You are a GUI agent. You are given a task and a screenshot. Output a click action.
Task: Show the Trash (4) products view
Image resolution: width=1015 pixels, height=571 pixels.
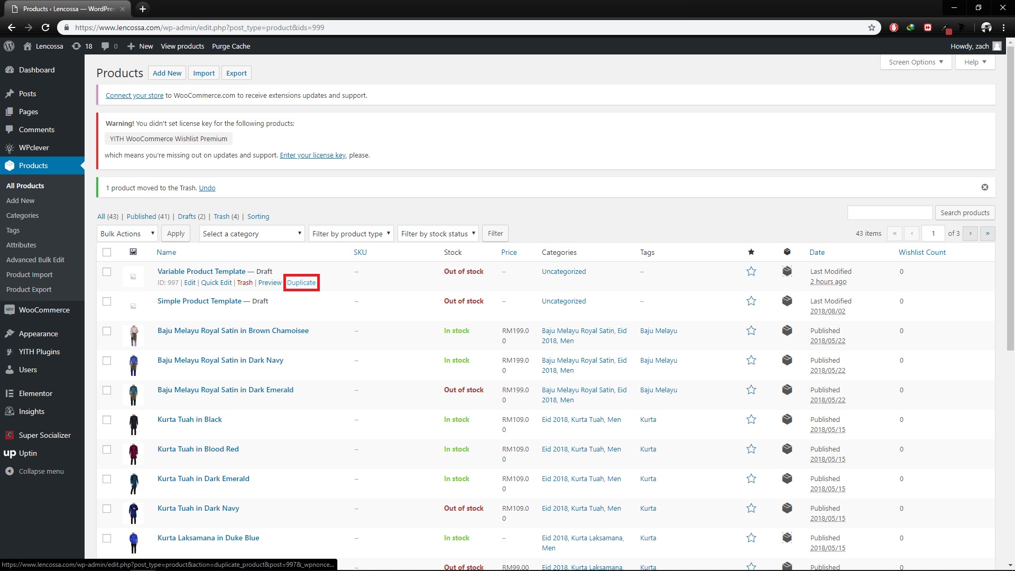pyautogui.click(x=226, y=216)
